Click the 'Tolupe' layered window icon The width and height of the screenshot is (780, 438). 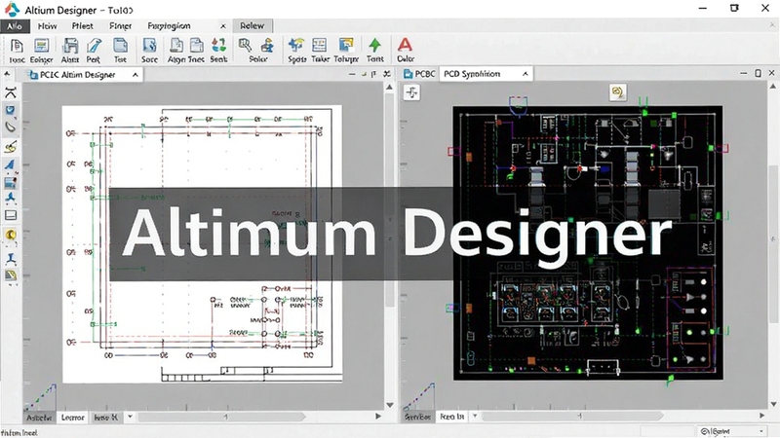pyautogui.click(x=346, y=46)
